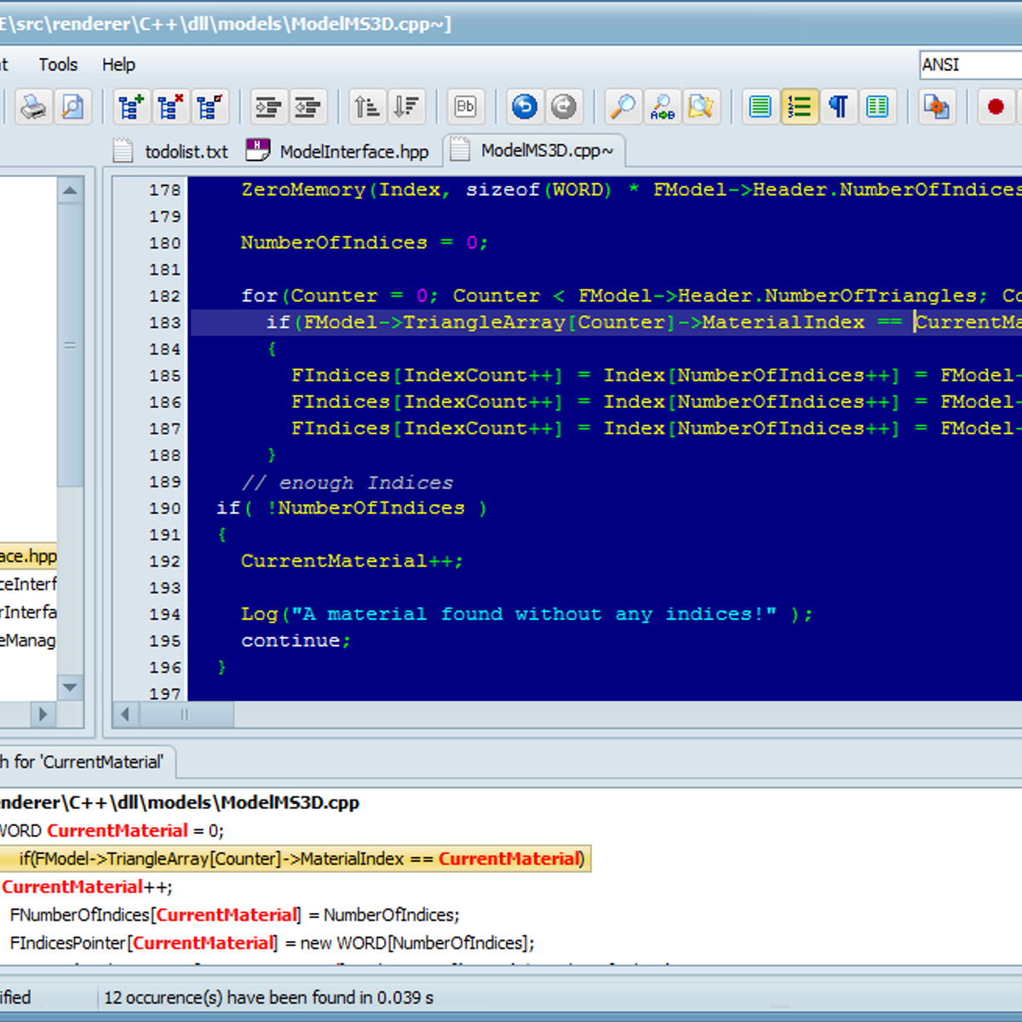Click the Print icon in the toolbar

(x=34, y=107)
